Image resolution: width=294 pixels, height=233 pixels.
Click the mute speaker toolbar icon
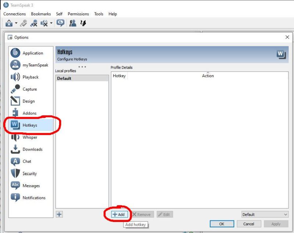tap(44, 23)
